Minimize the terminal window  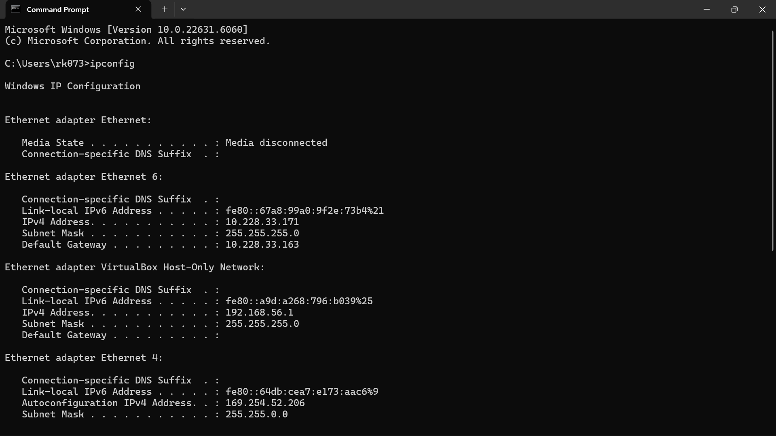coord(706,9)
